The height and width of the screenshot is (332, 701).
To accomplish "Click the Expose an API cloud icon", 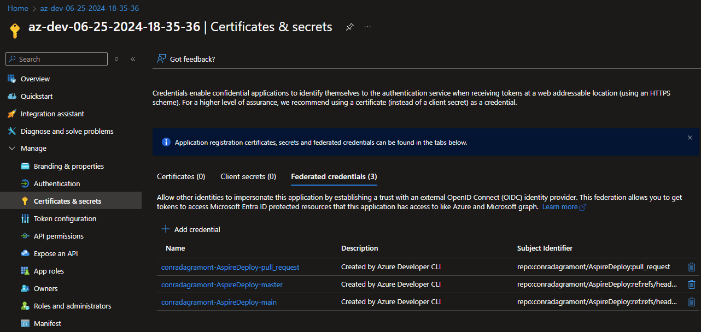I will (x=25, y=254).
